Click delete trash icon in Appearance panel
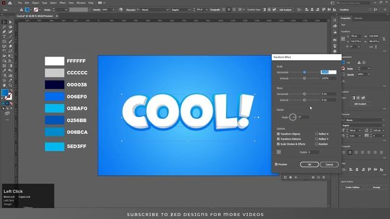390x219 pixels. (324, 177)
